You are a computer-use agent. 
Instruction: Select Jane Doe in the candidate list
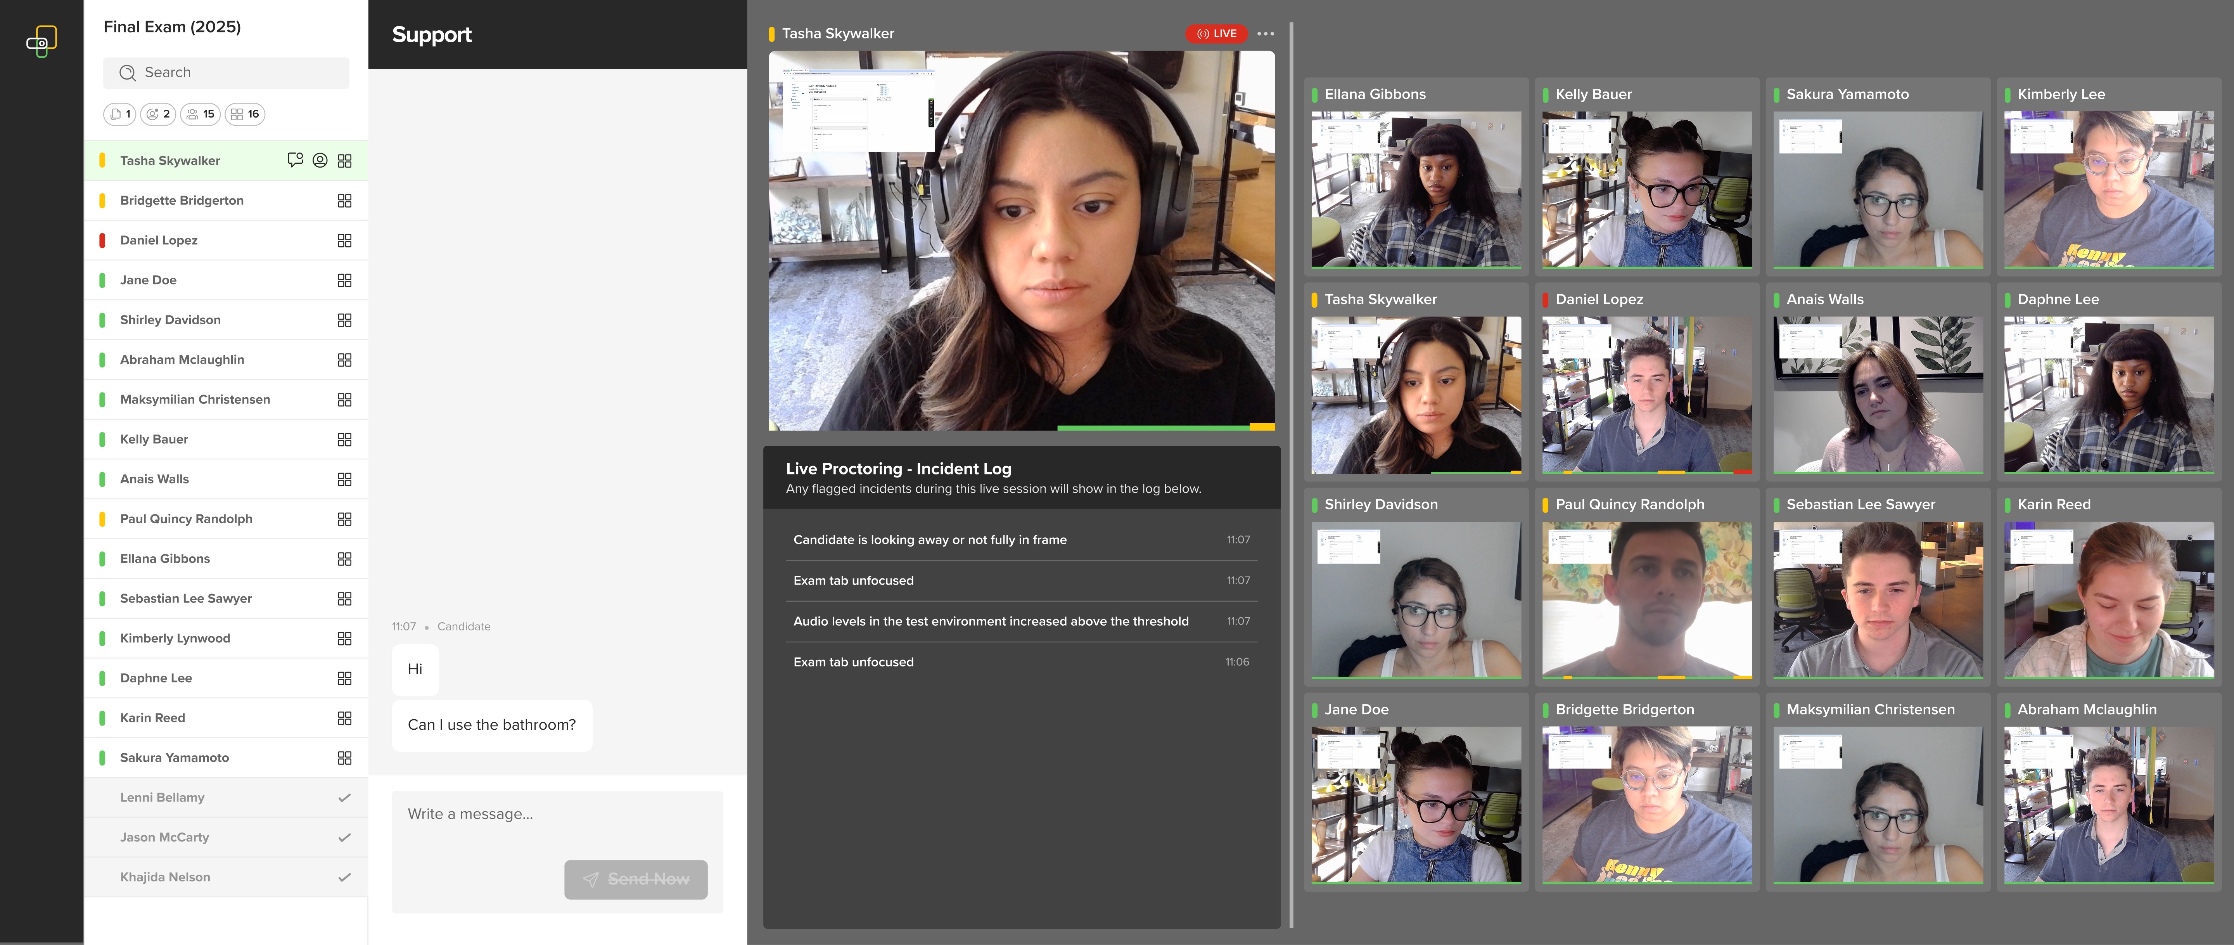tap(227, 280)
